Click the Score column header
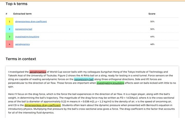The height and width of the screenshot is (118, 185). click(x=152, y=14)
